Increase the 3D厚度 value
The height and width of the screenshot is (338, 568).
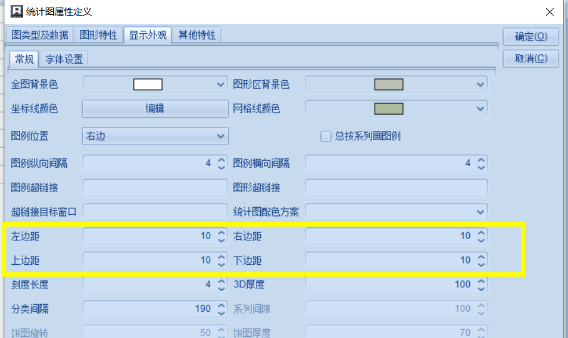pyautogui.click(x=481, y=281)
